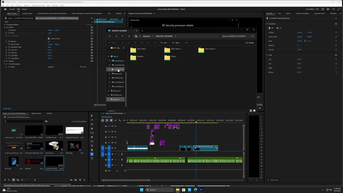Reset the Transform section in Properties panel
Screen dimensions: 343x193
point(336,24)
